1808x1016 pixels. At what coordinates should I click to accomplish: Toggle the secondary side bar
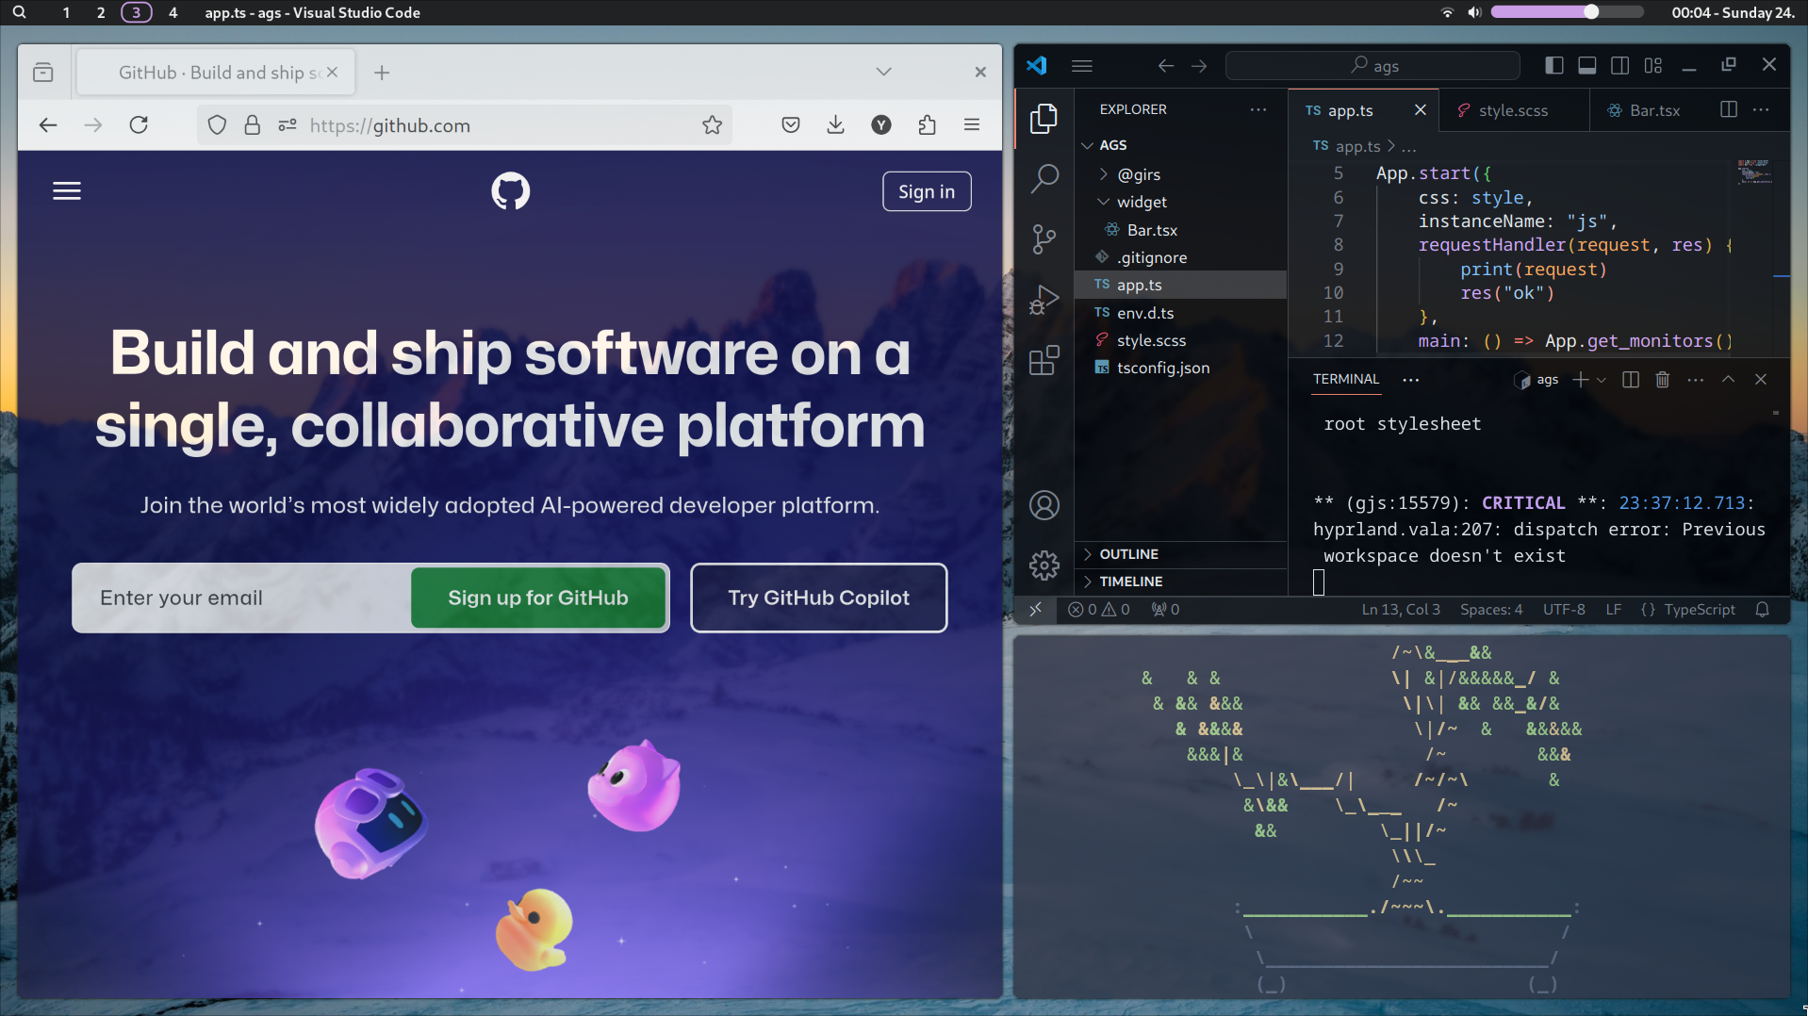tap(1619, 65)
